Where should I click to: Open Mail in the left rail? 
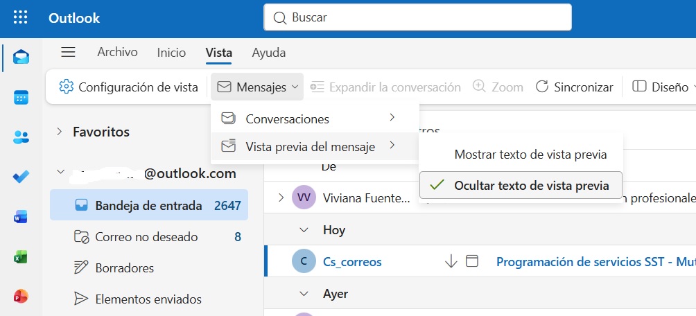pos(21,58)
